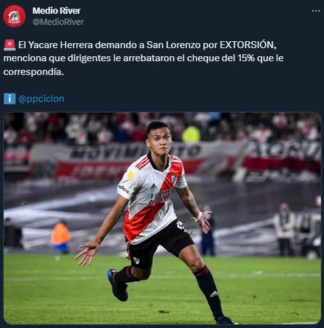Click the red siren emoji

(9, 45)
